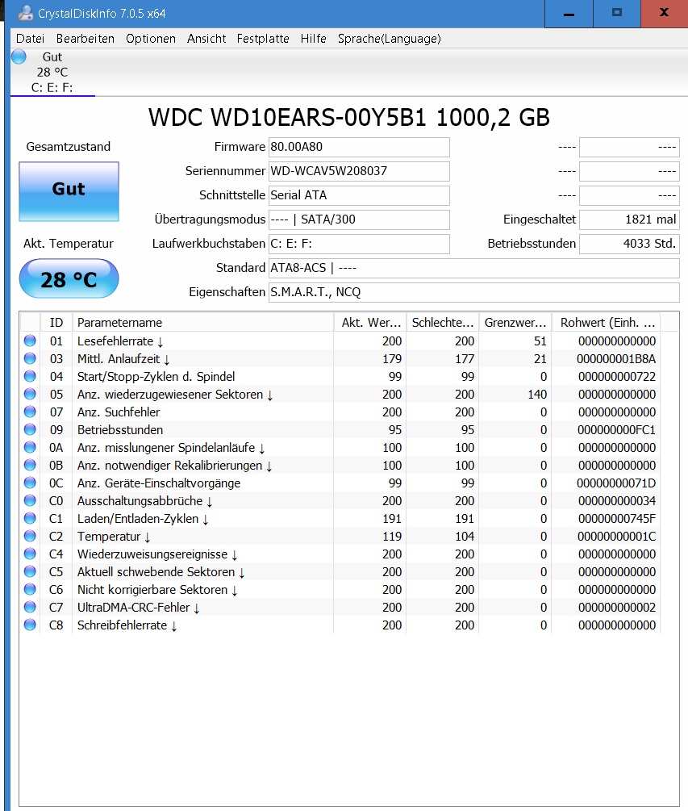The height and width of the screenshot is (811, 688).
Task: Click status icon for UltraDMA-CRC-Fehler row
Action: pos(30,607)
